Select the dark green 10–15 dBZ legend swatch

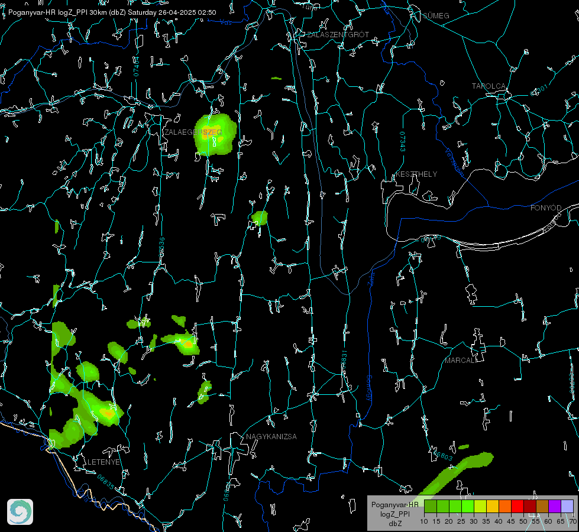coord(431,506)
